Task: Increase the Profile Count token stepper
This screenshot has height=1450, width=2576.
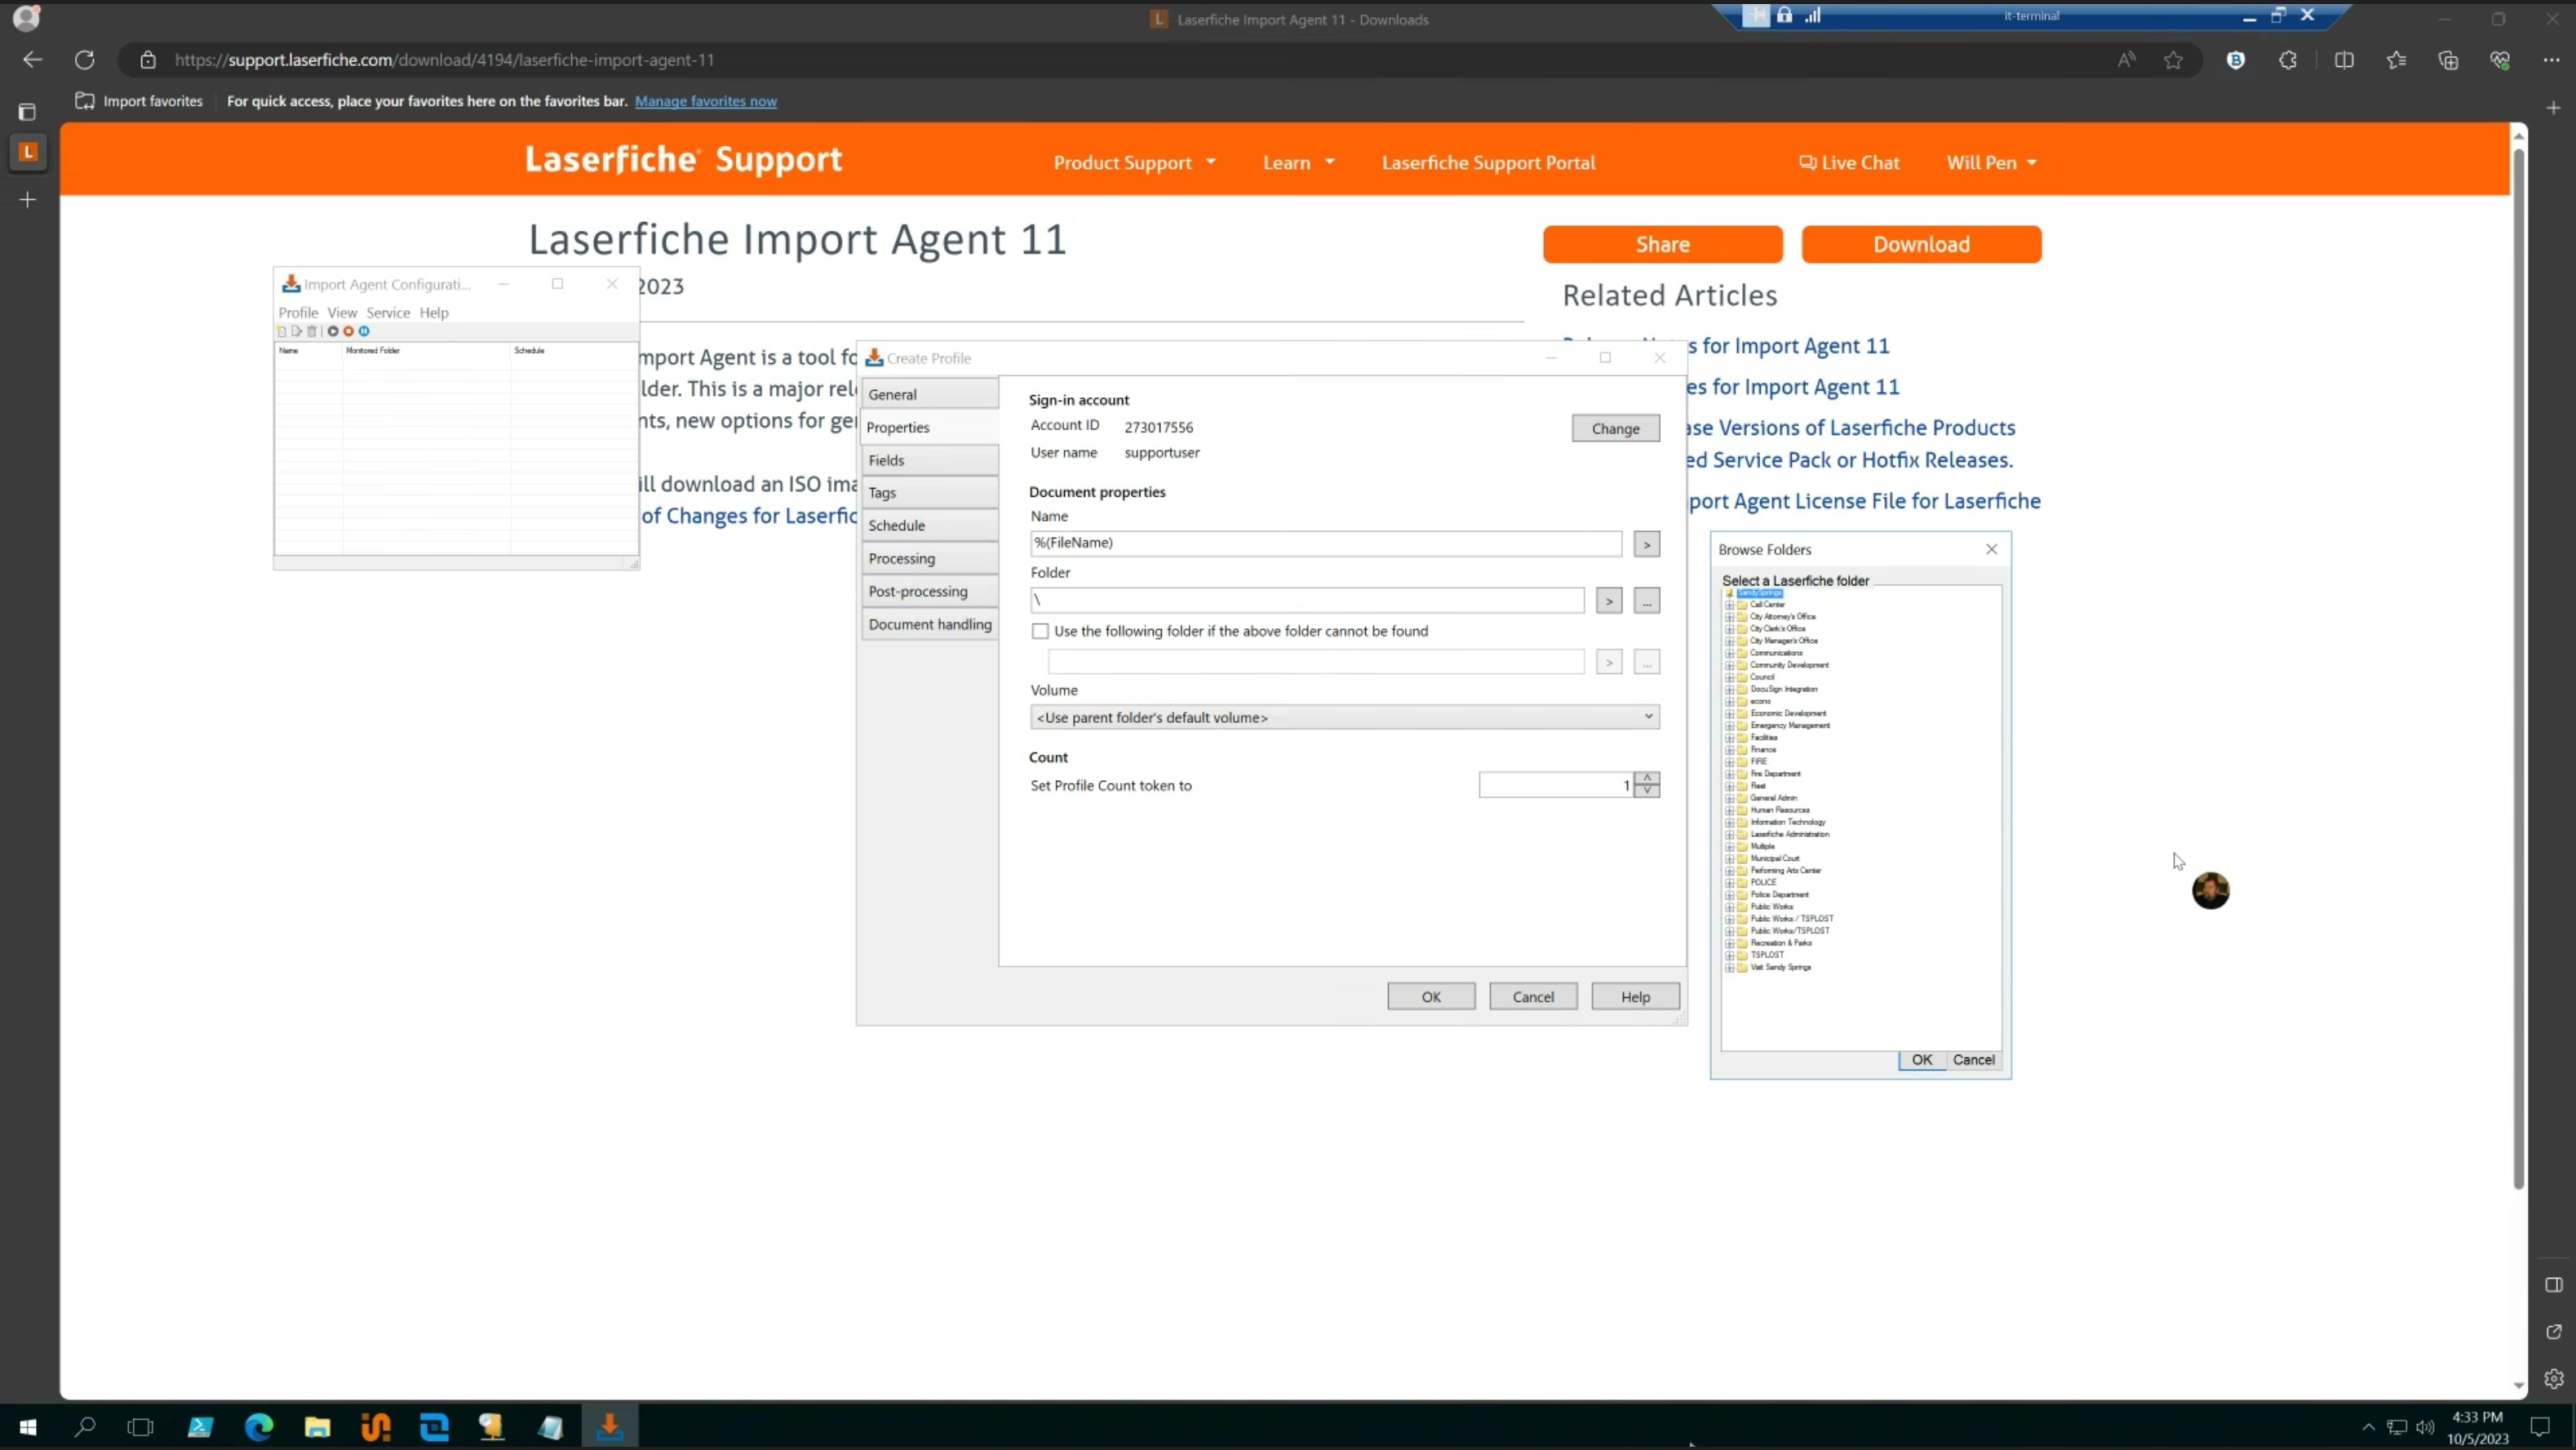Action: click(x=1647, y=778)
